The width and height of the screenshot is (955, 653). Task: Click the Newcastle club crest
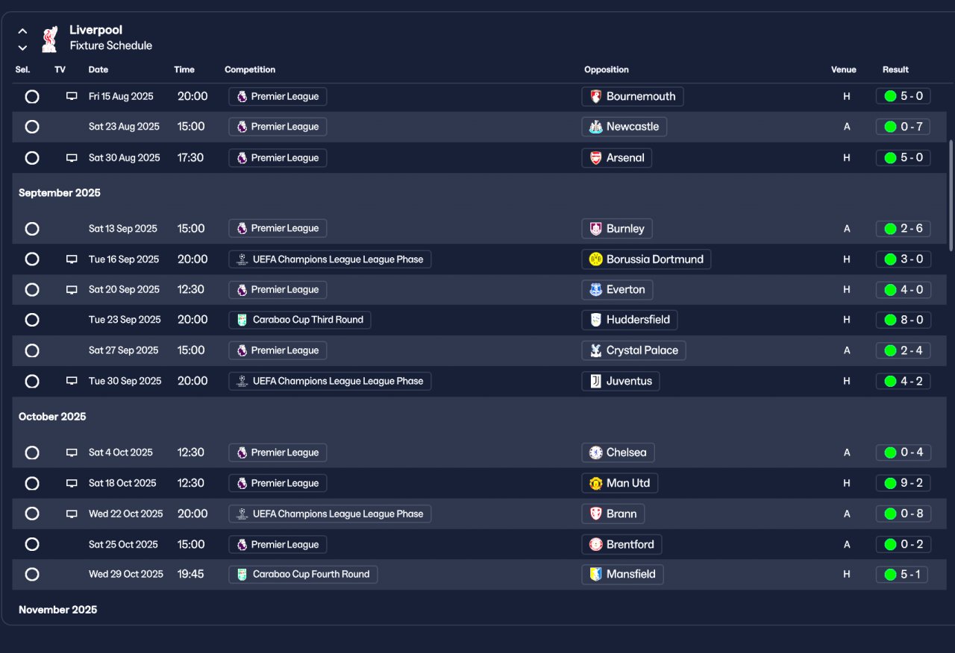tap(595, 127)
